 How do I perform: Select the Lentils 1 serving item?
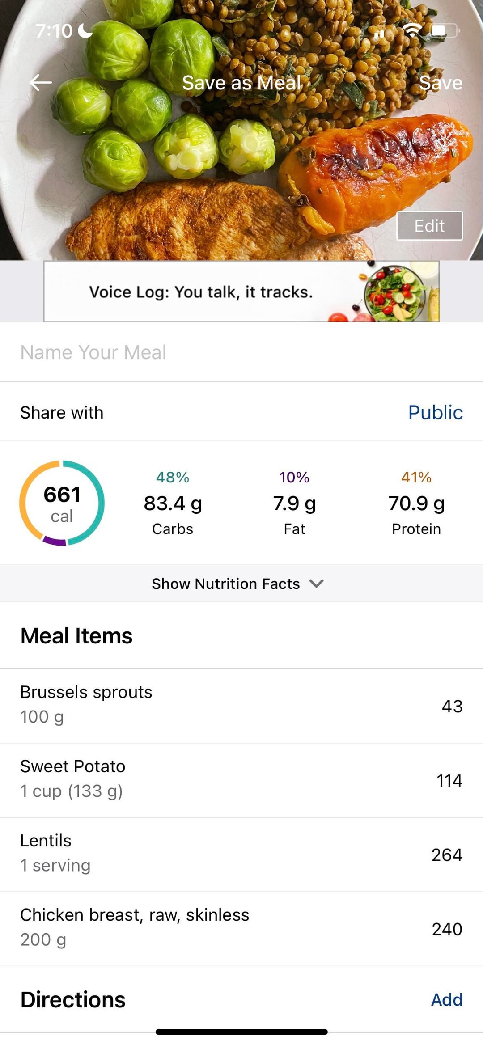click(x=241, y=854)
